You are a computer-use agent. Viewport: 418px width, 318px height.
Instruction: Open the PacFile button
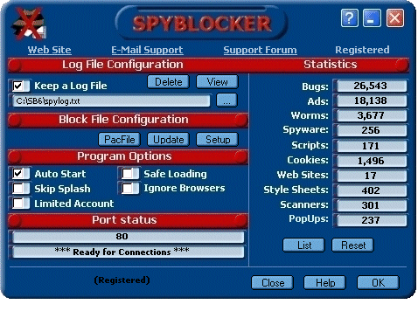tap(120, 140)
